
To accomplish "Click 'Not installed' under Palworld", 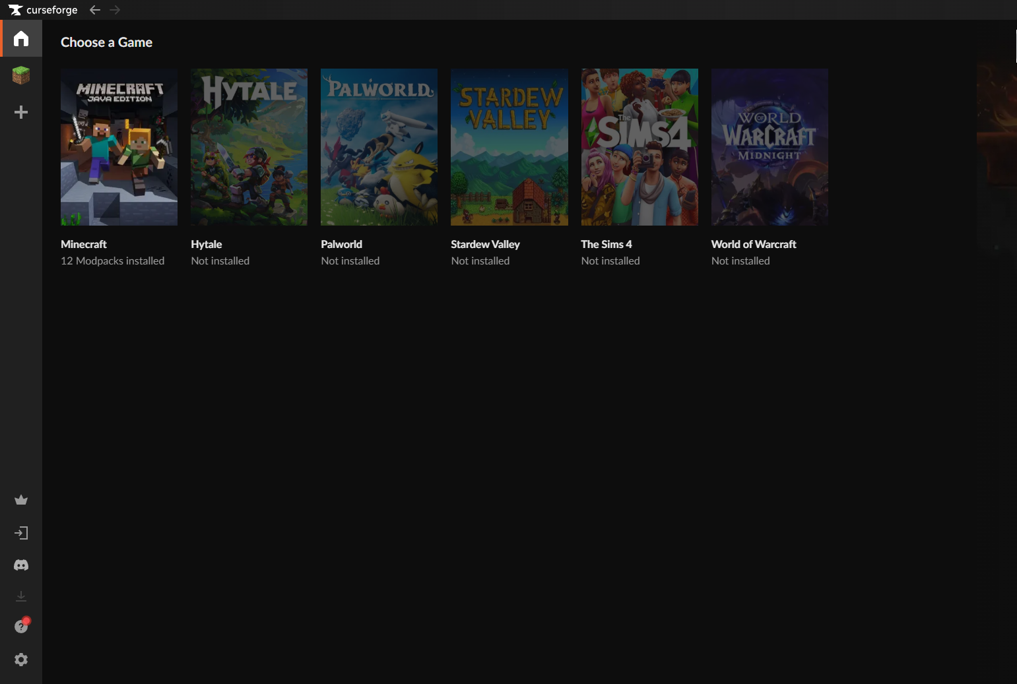I will point(350,261).
